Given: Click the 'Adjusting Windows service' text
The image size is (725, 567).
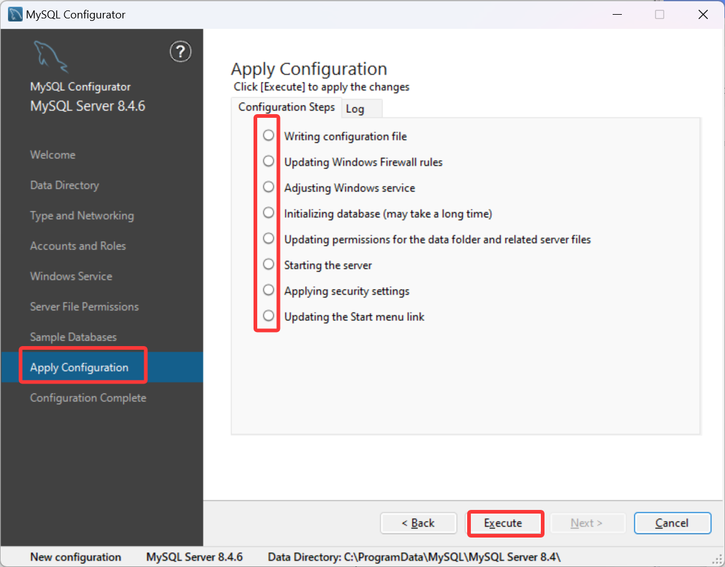Looking at the screenshot, I should (x=349, y=188).
